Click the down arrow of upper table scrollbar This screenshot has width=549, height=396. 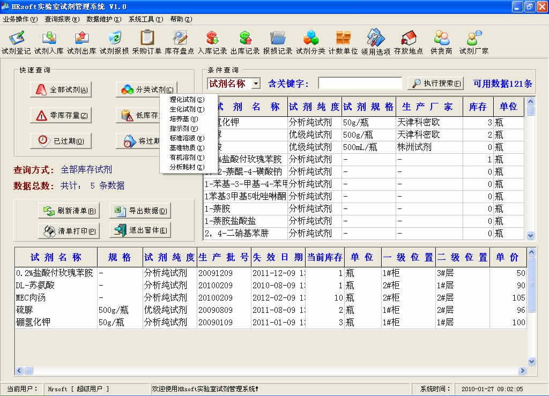click(x=531, y=235)
